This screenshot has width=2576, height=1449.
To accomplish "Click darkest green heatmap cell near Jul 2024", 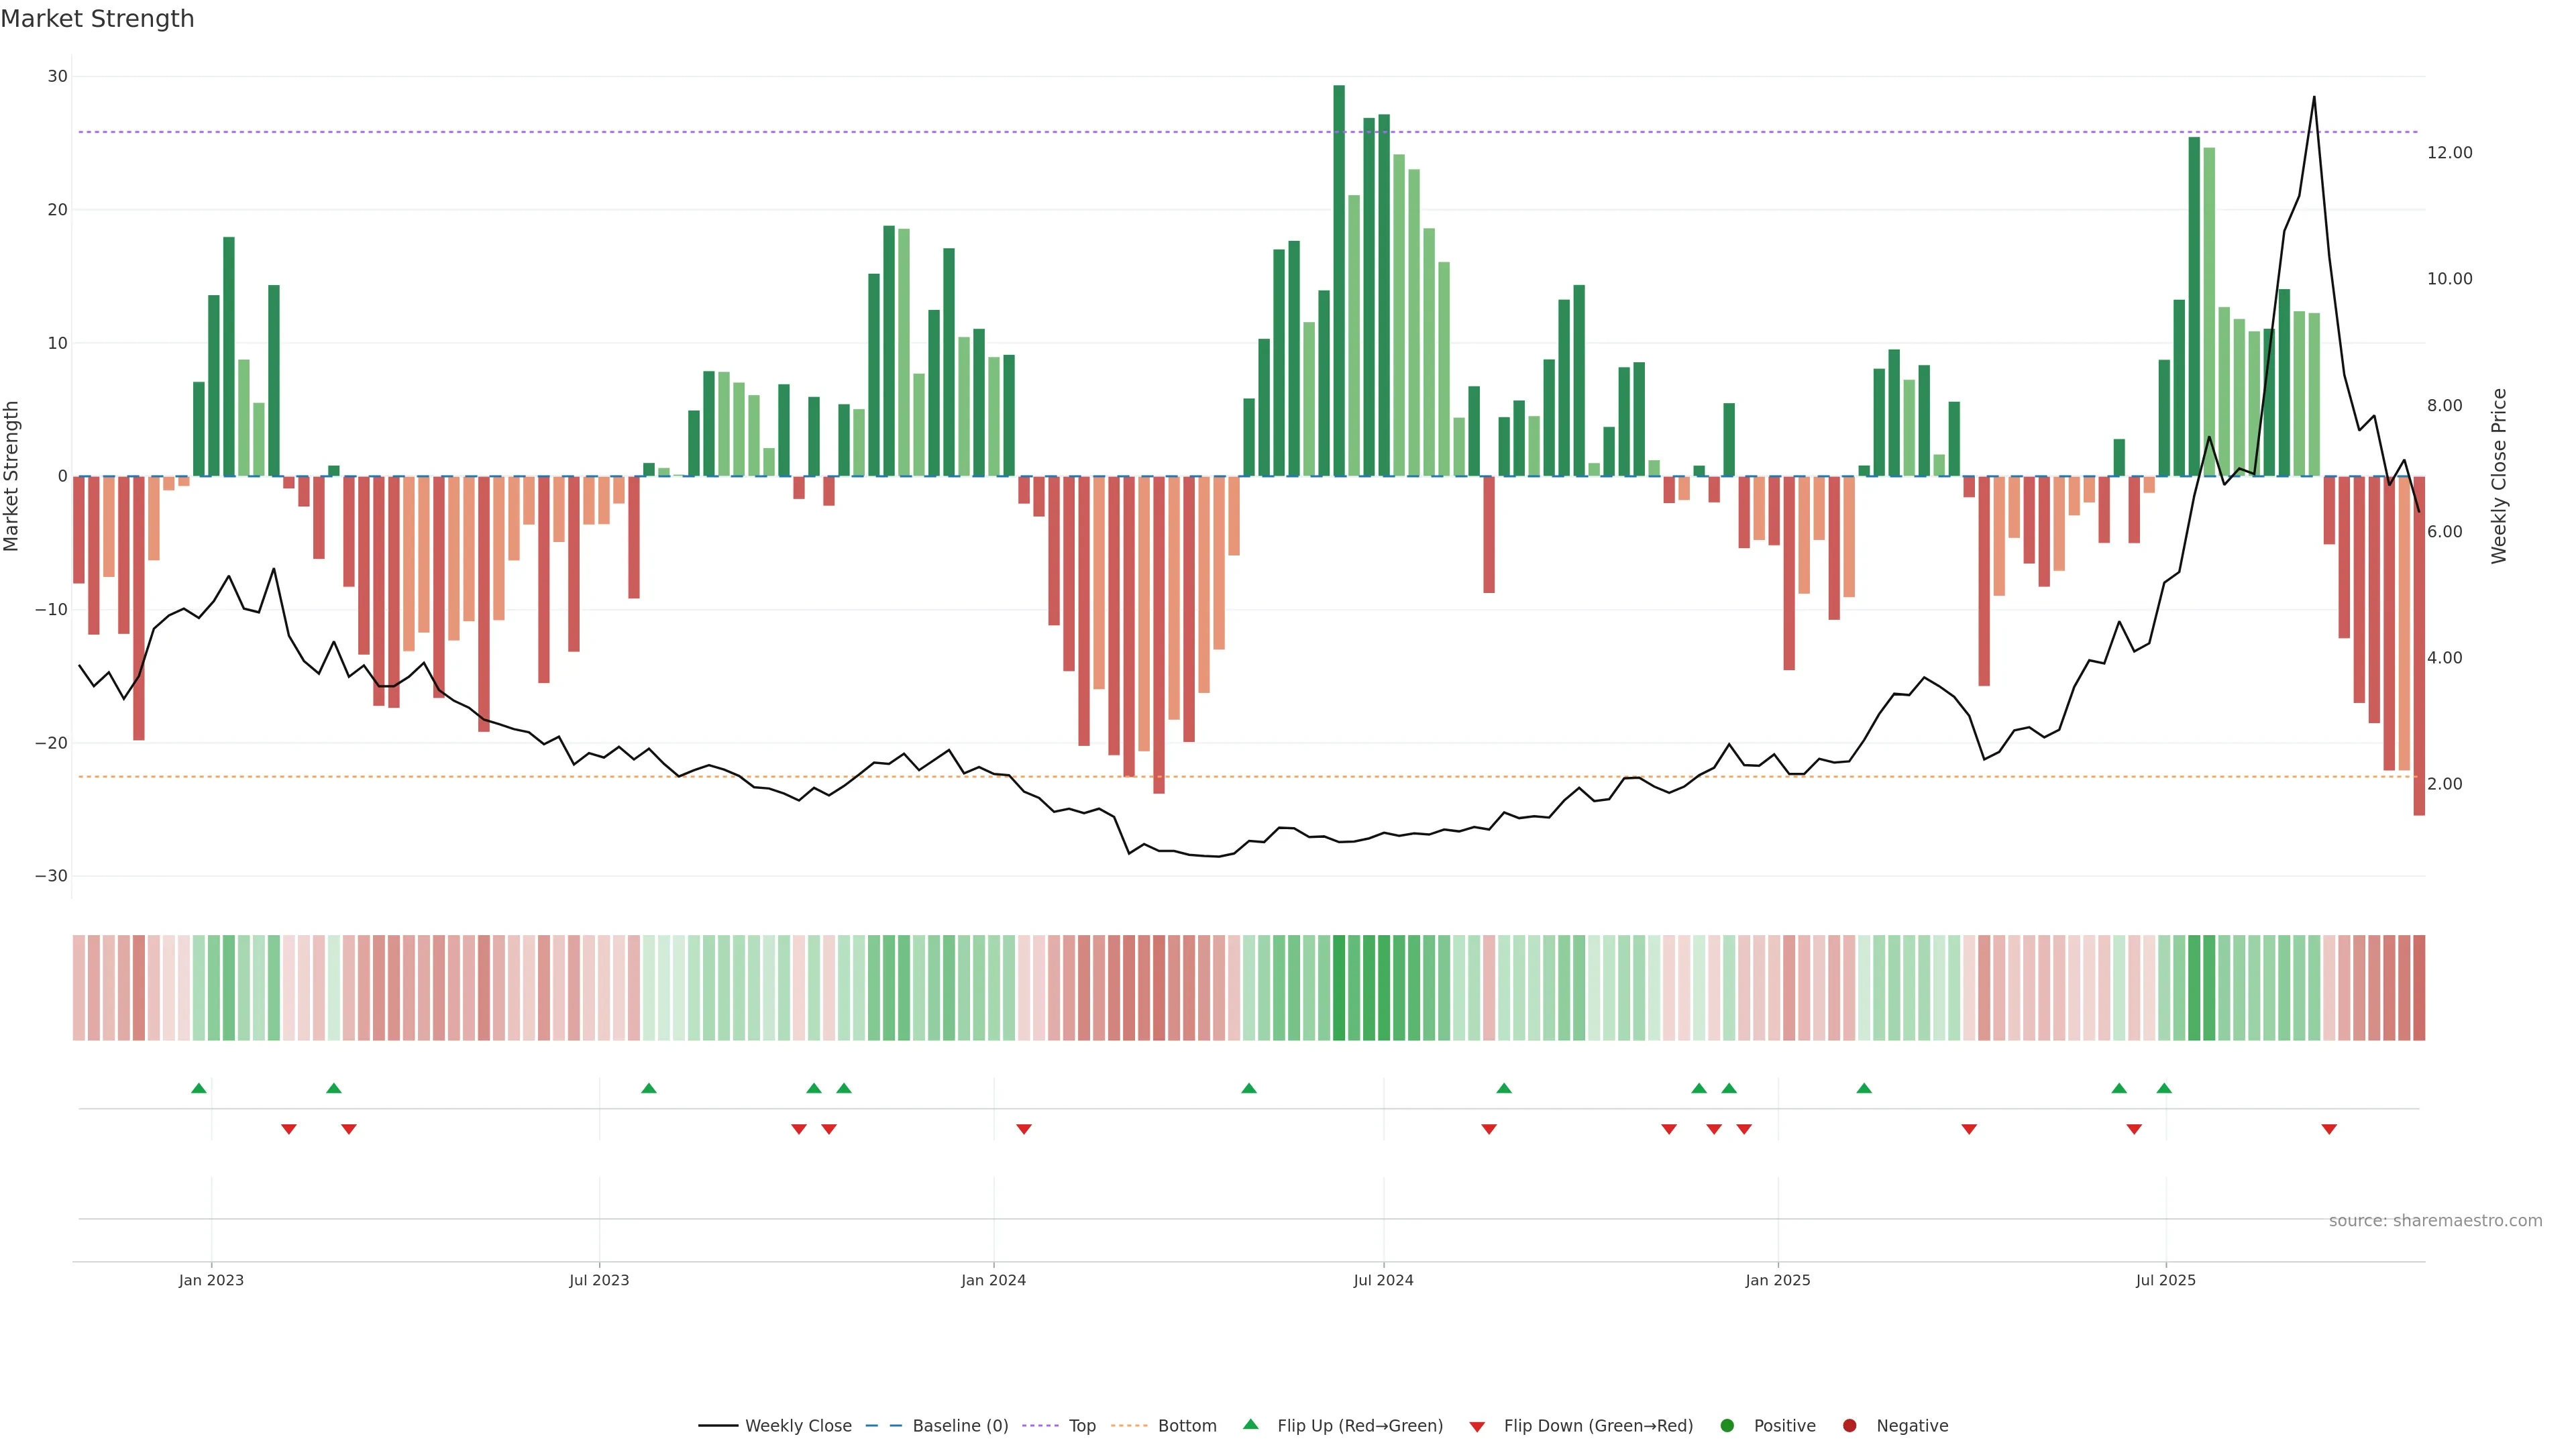I will click(x=1339, y=987).
